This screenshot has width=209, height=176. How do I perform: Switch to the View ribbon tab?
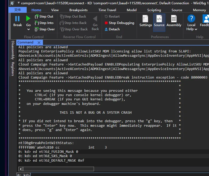pyautogui.click(x=55, y=10)
